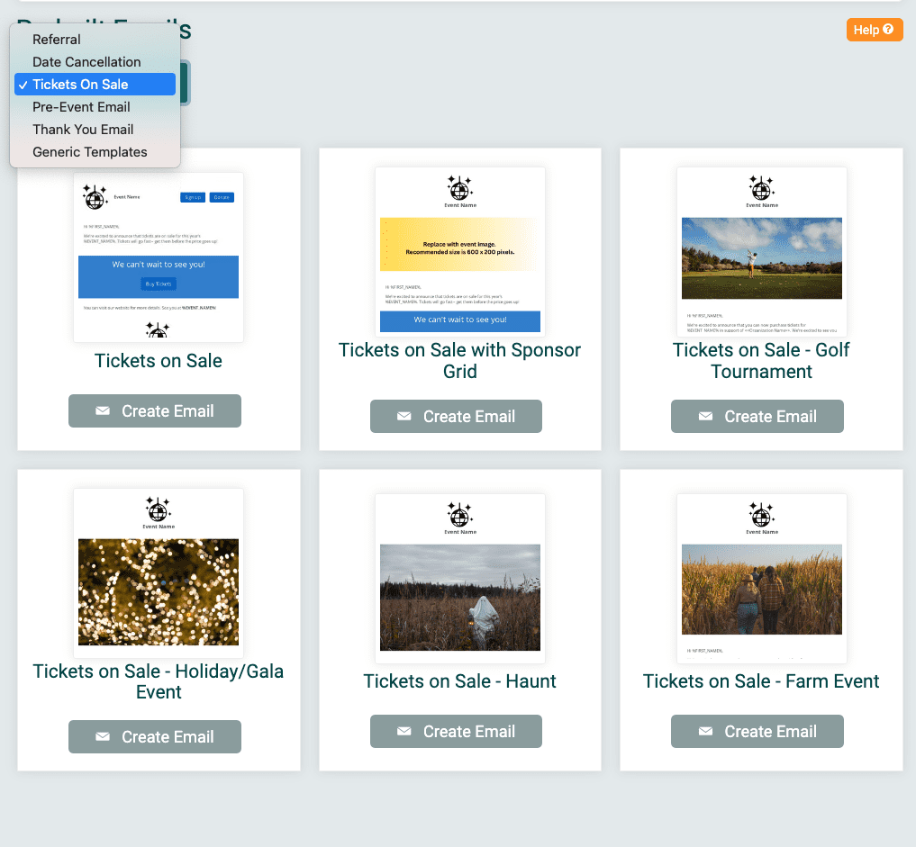The height and width of the screenshot is (847, 916).
Task: Click the question mark icon on the Help button
Action: pyautogui.click(x=888, y=29)
